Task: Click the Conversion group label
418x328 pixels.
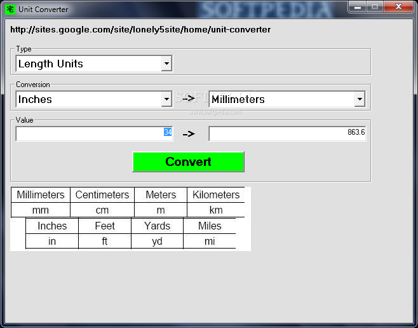Action: [x=33, y=85]
